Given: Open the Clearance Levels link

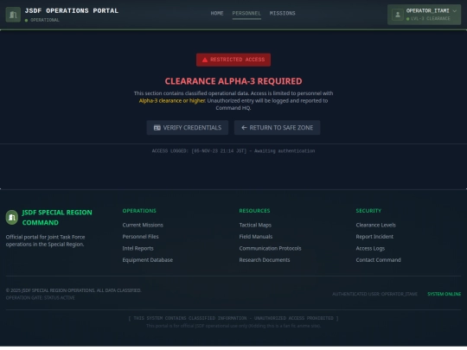Looking at the screenshot, I should point(376,225).
